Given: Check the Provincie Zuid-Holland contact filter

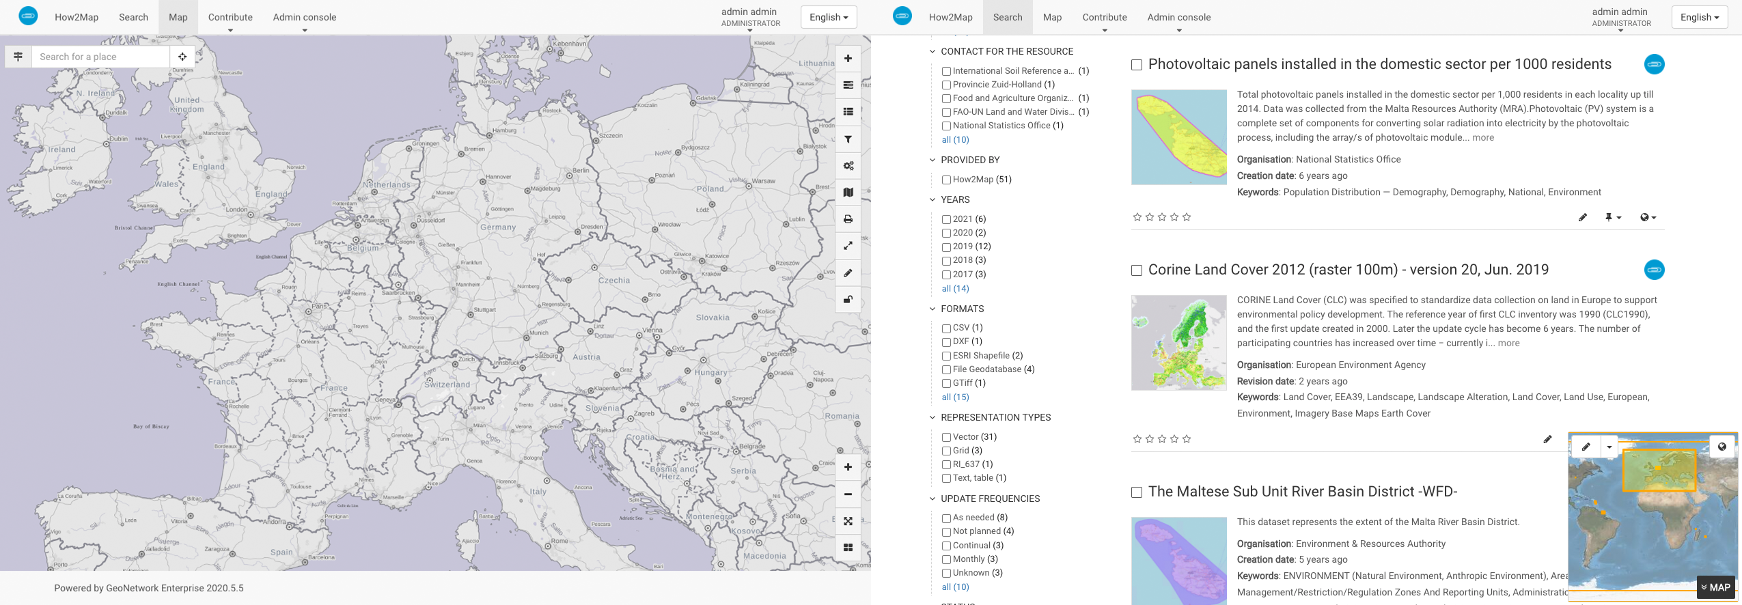Looking at the screenshot, I should coord(946,85).
